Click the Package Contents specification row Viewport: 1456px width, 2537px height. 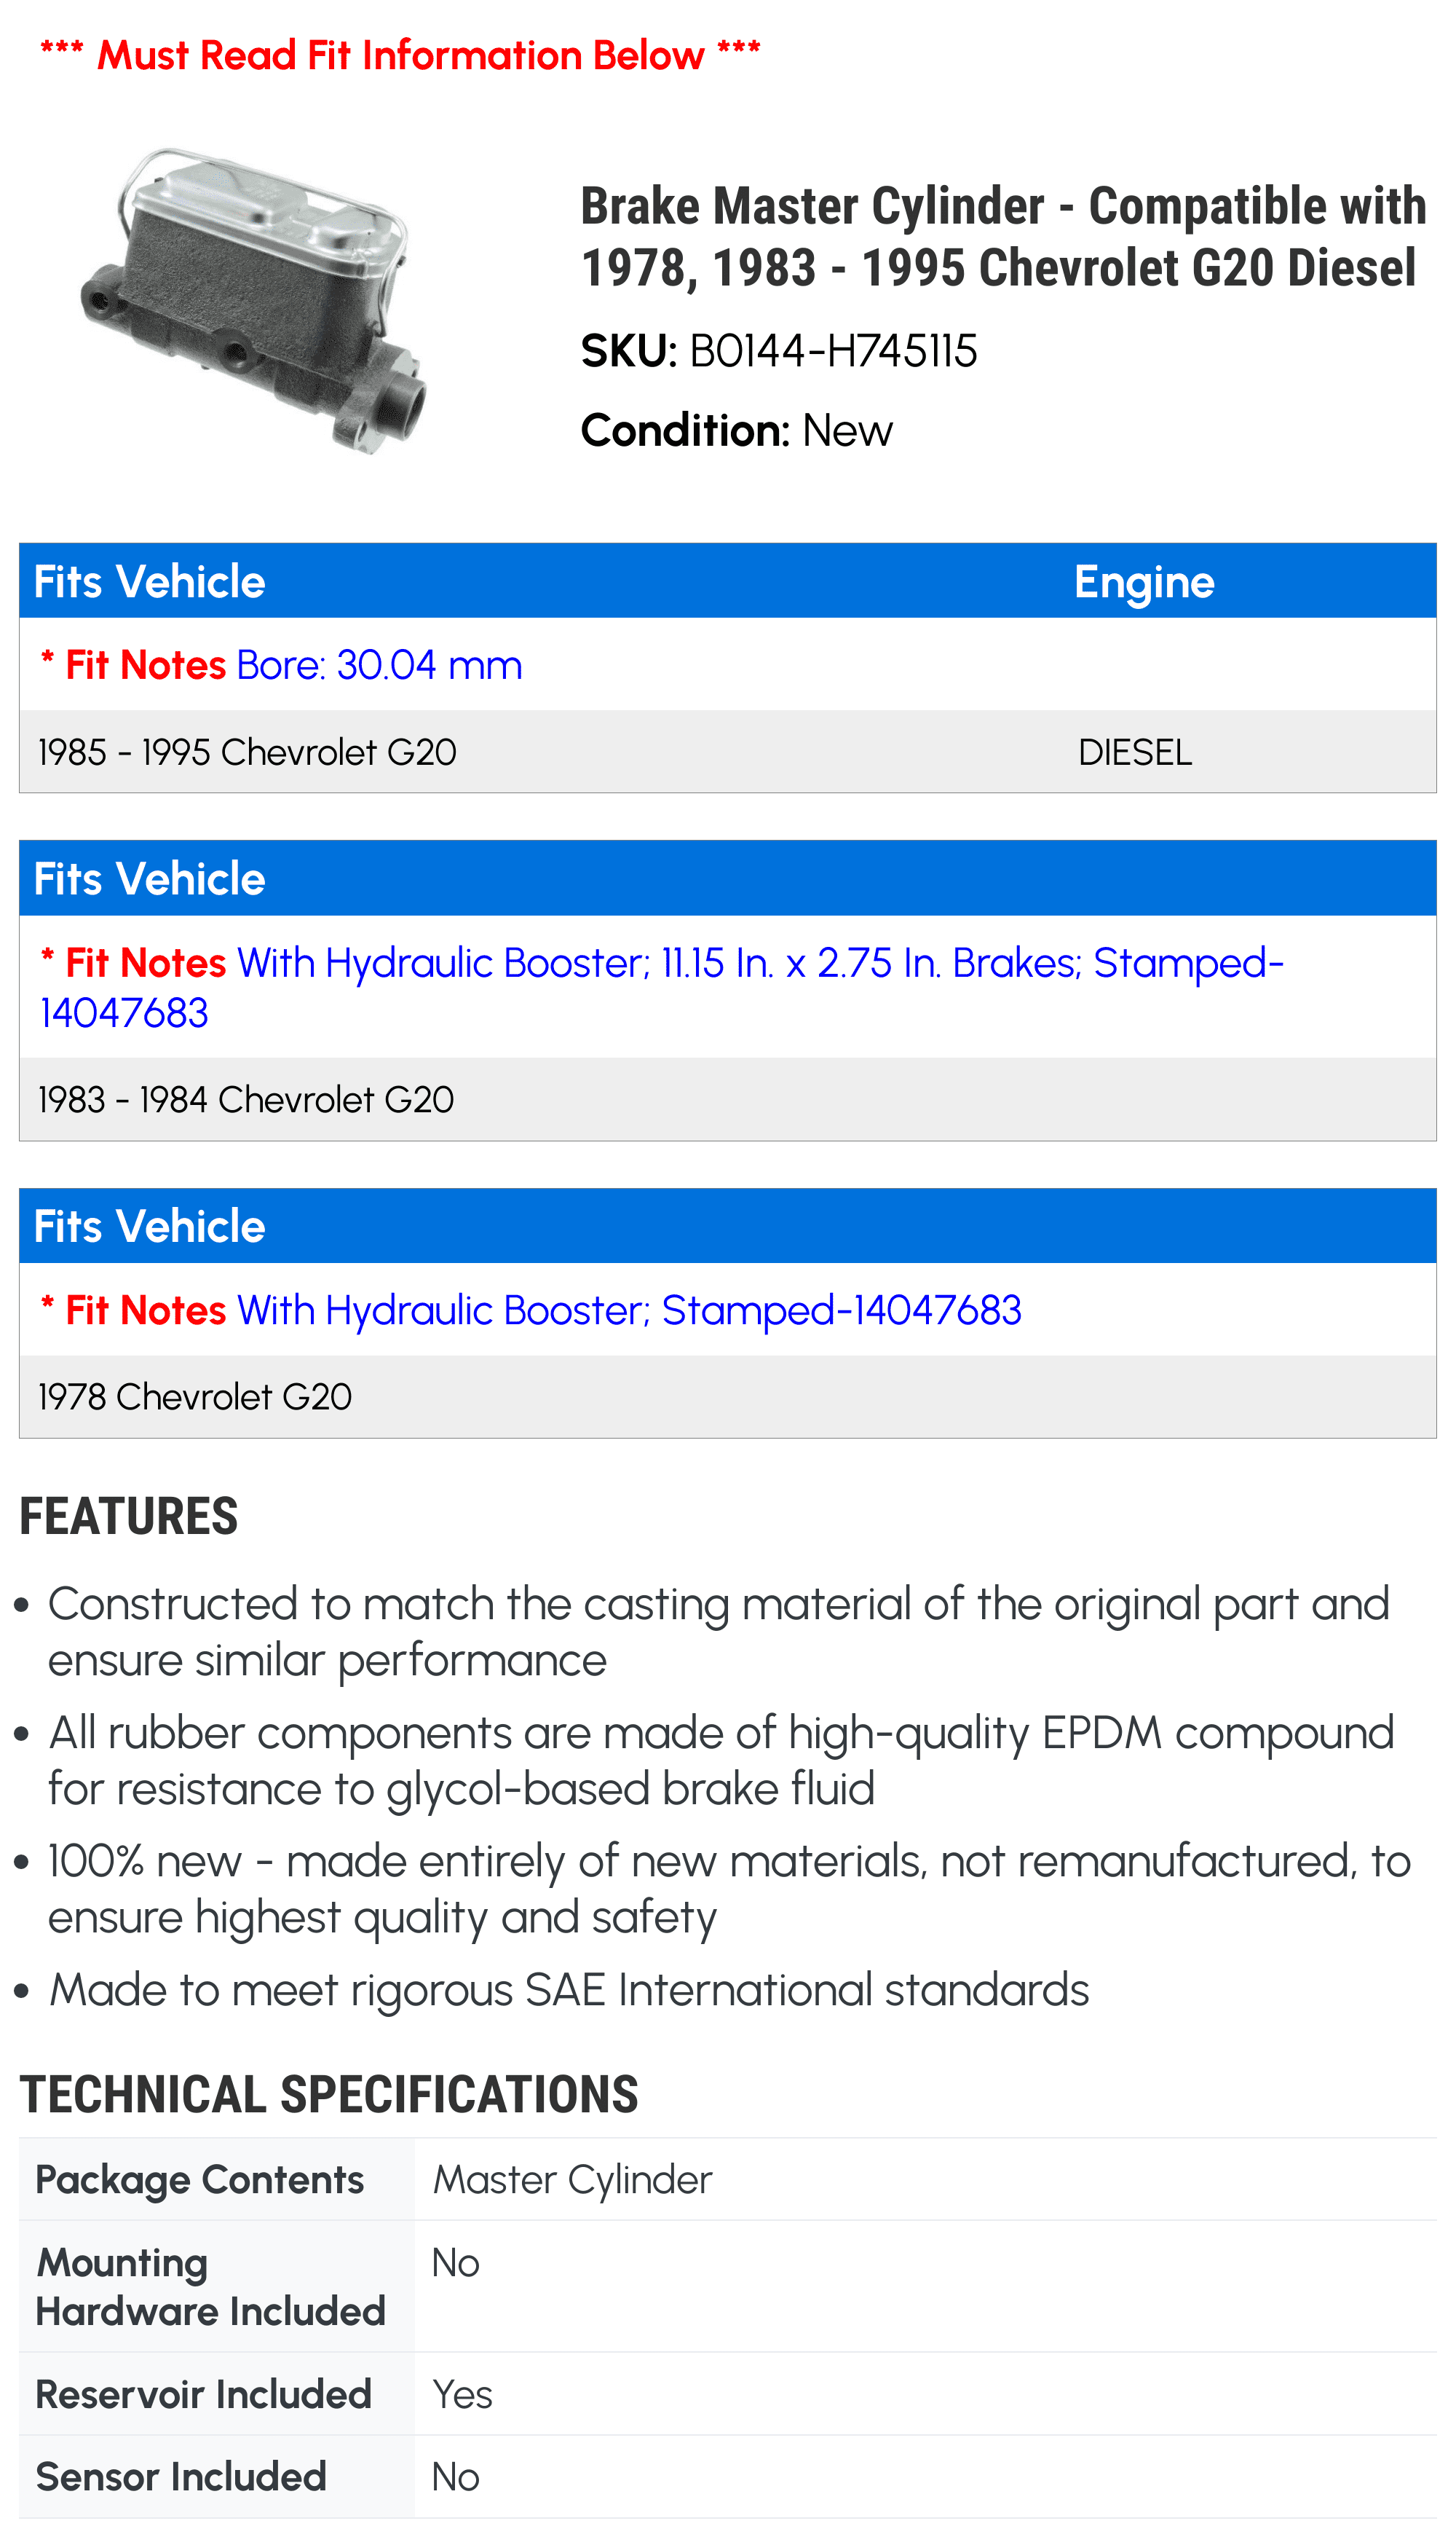728,2179
